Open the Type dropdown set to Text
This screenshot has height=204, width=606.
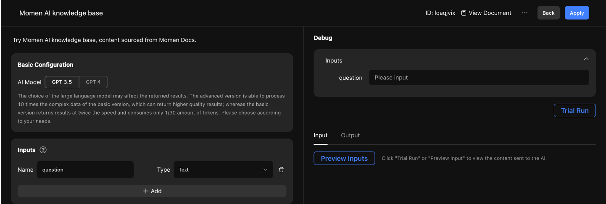click(x=223, y=170)
